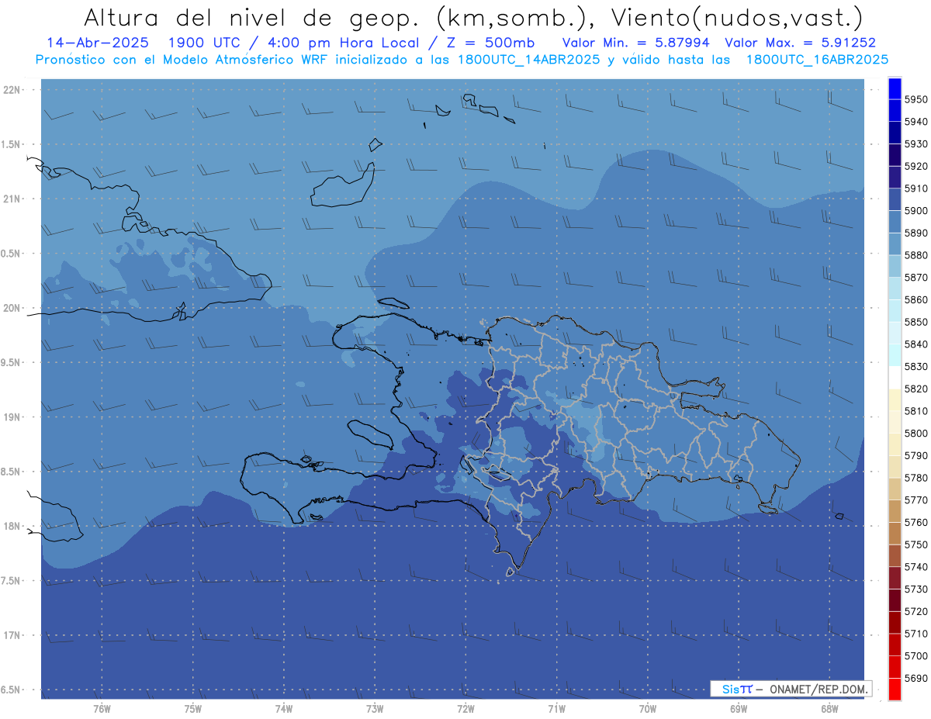This screenshot has width=931, height=719.
Task: Click the 'Valor Min. = 5.87994' text
Action: (637, 43)
